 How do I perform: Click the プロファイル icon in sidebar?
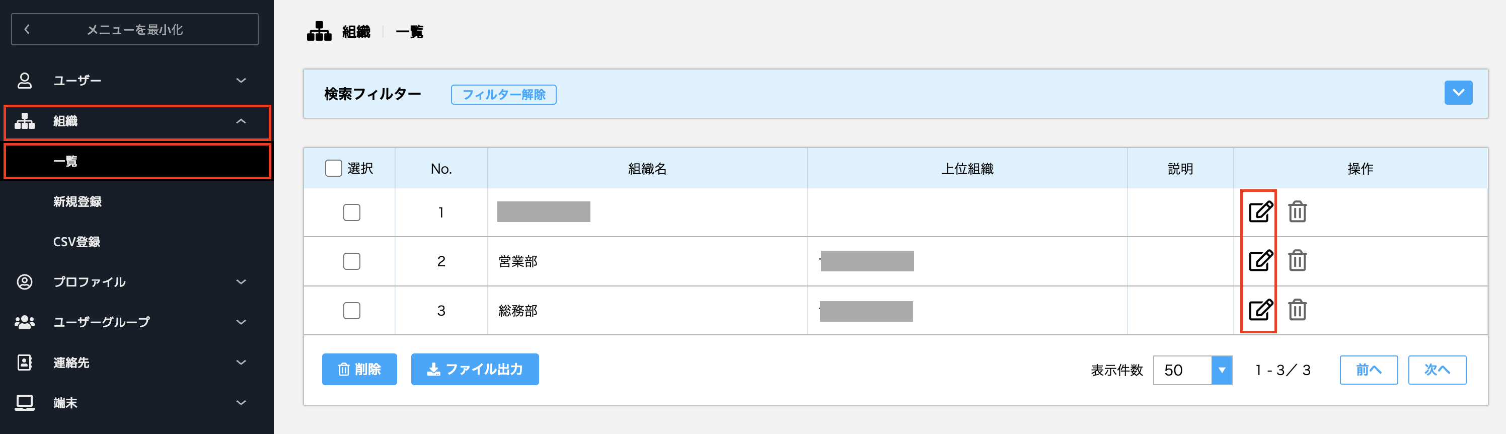pos(25,282)
